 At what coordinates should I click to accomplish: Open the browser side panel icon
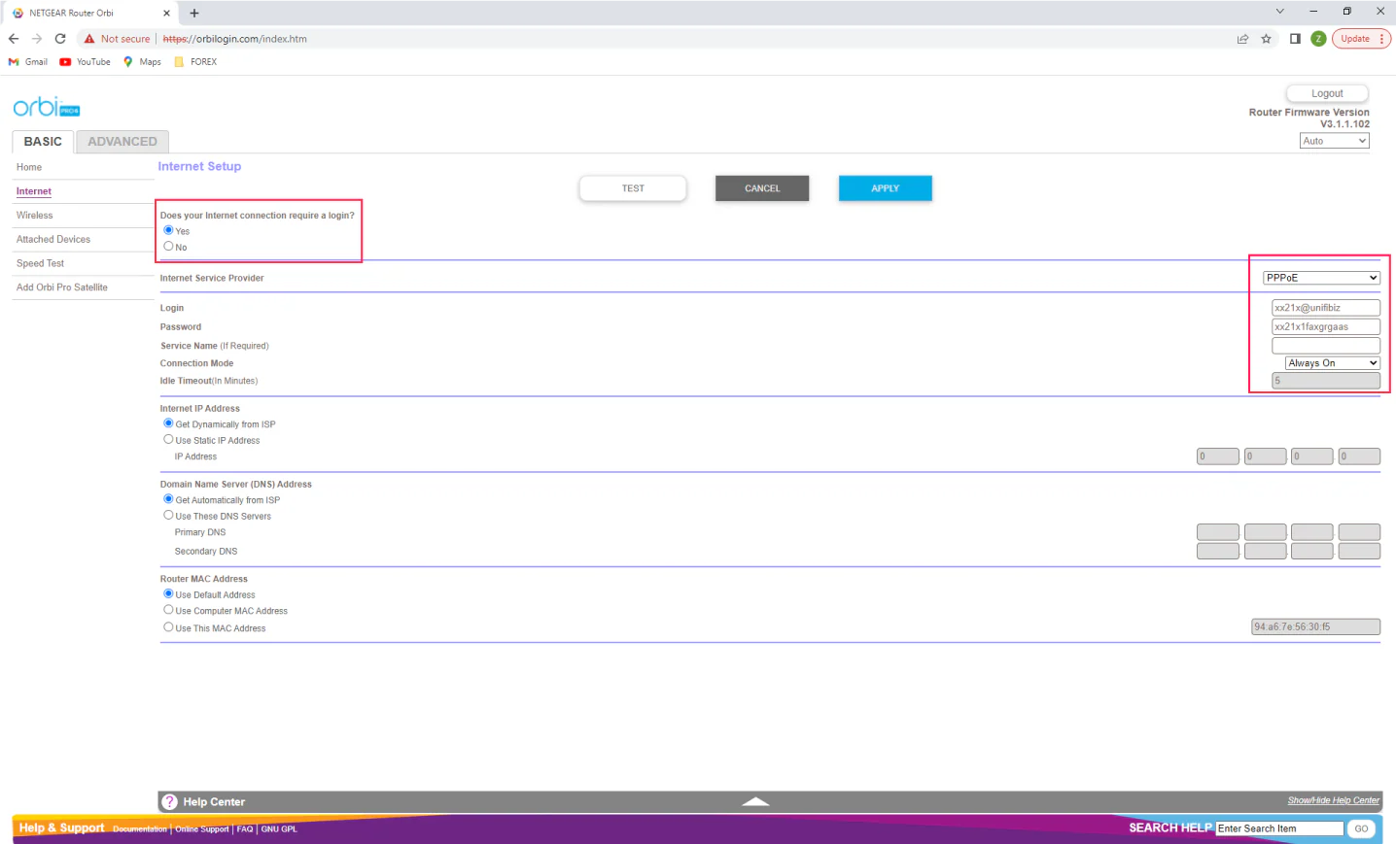[1295, 39]
